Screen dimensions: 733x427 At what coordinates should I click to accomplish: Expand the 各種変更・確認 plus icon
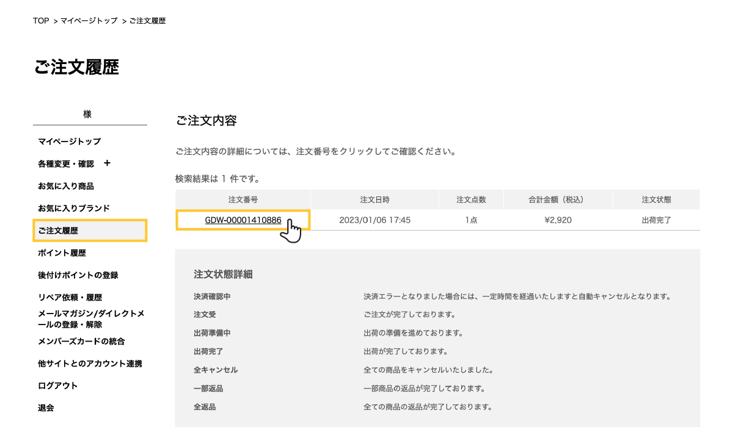[107, 163]
